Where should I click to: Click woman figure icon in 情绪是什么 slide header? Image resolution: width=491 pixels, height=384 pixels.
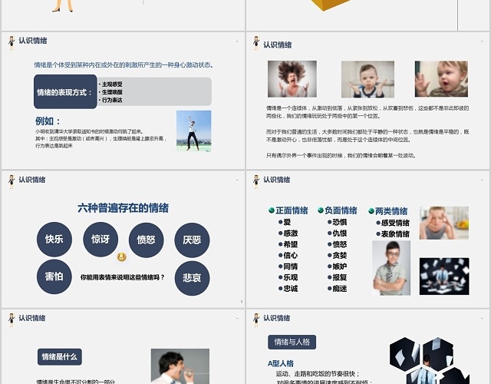(x=12, y=320)
